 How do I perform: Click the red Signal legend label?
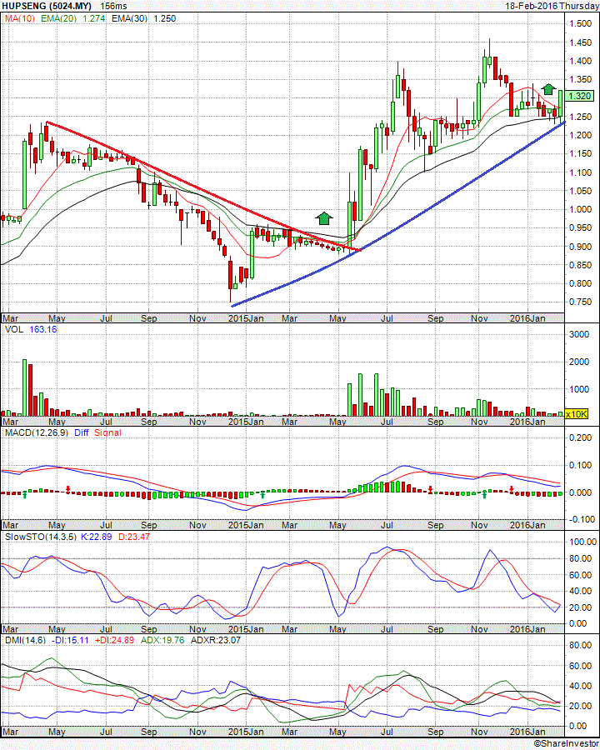coord(107,432)
